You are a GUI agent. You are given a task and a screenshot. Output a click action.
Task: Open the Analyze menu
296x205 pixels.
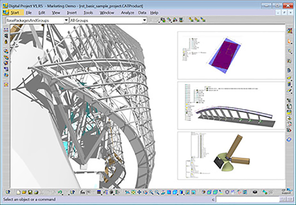click(x=127, y=13)
